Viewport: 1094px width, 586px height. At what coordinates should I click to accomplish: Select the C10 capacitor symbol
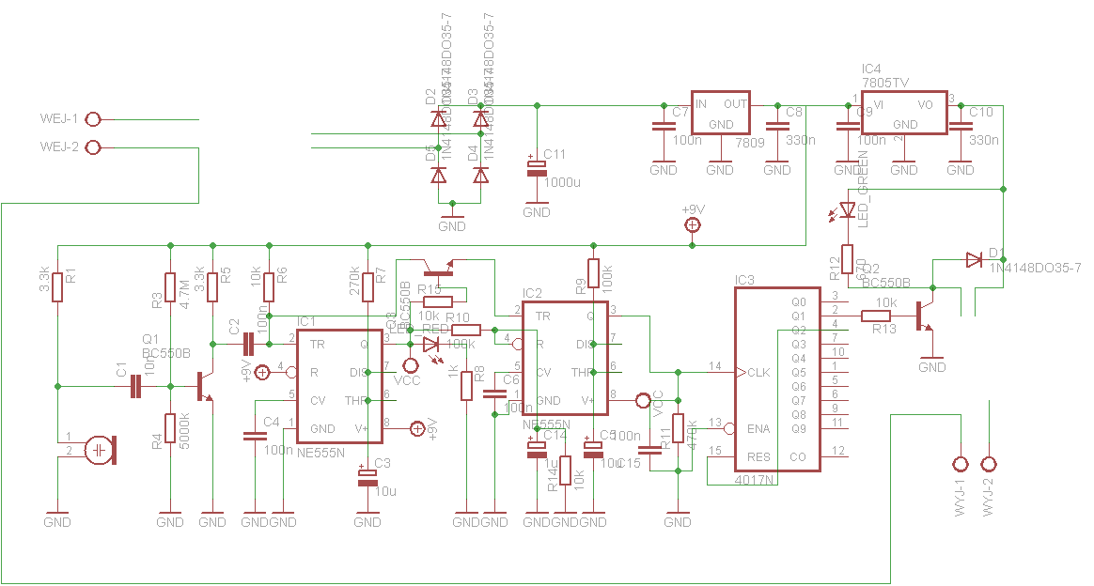[x=961, y=126]
